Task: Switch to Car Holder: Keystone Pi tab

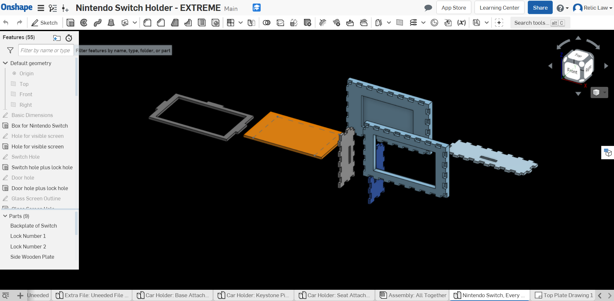Action: [254, 295]
